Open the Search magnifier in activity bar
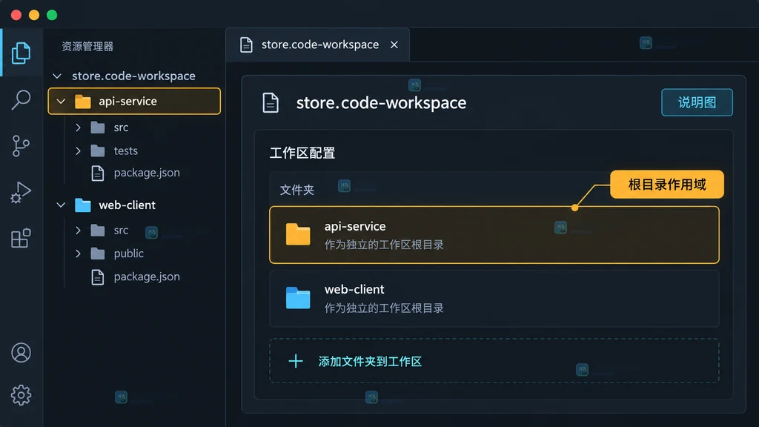This screenshot has height=427, width=759. pyautogui.click(x=21, y=100)
